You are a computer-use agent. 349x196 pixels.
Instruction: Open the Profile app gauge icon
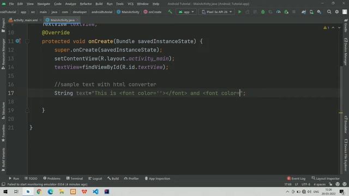click(278, 12)
